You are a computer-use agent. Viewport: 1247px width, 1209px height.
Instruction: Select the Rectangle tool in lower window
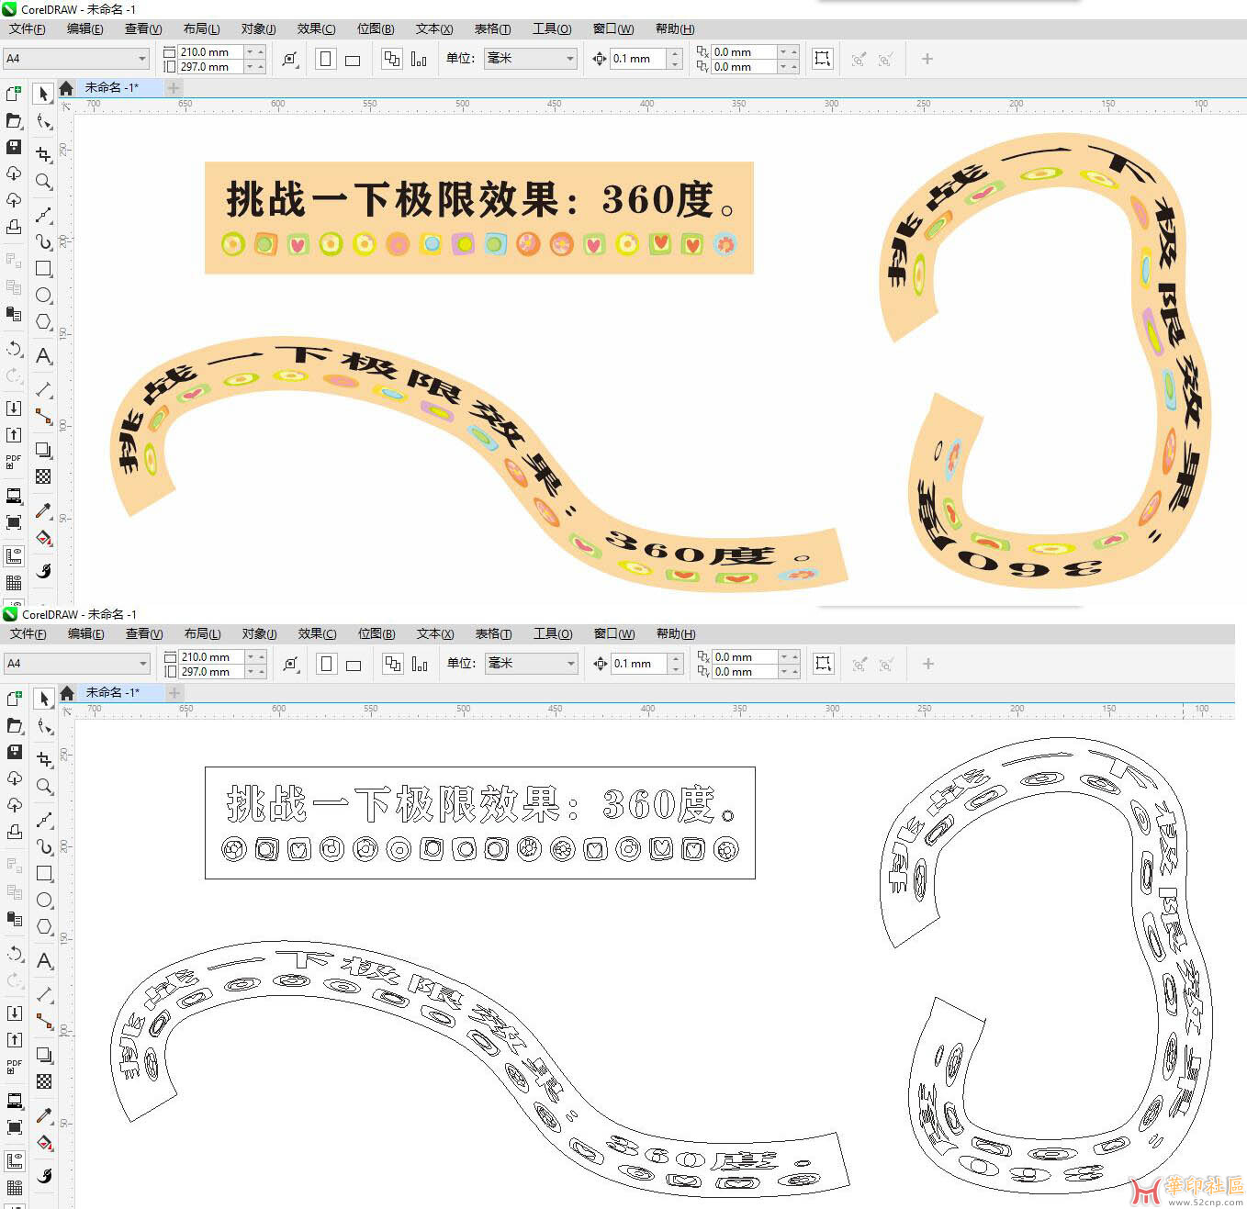point(44,873)
